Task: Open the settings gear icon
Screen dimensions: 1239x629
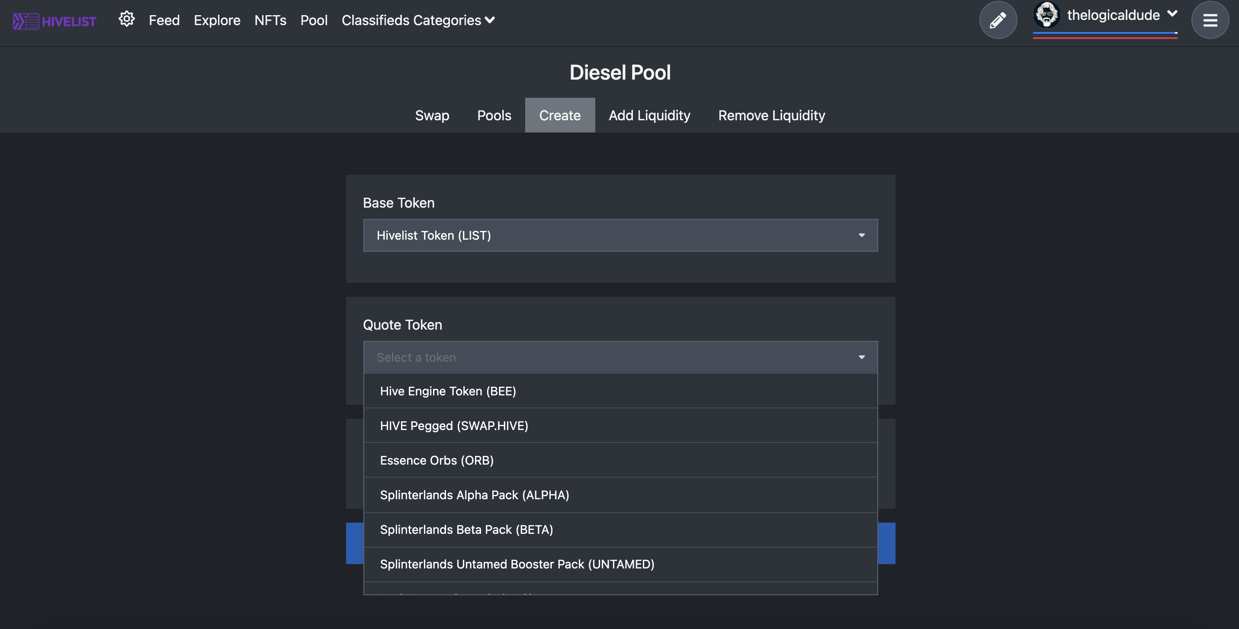Action: click(x=126, y=19)
